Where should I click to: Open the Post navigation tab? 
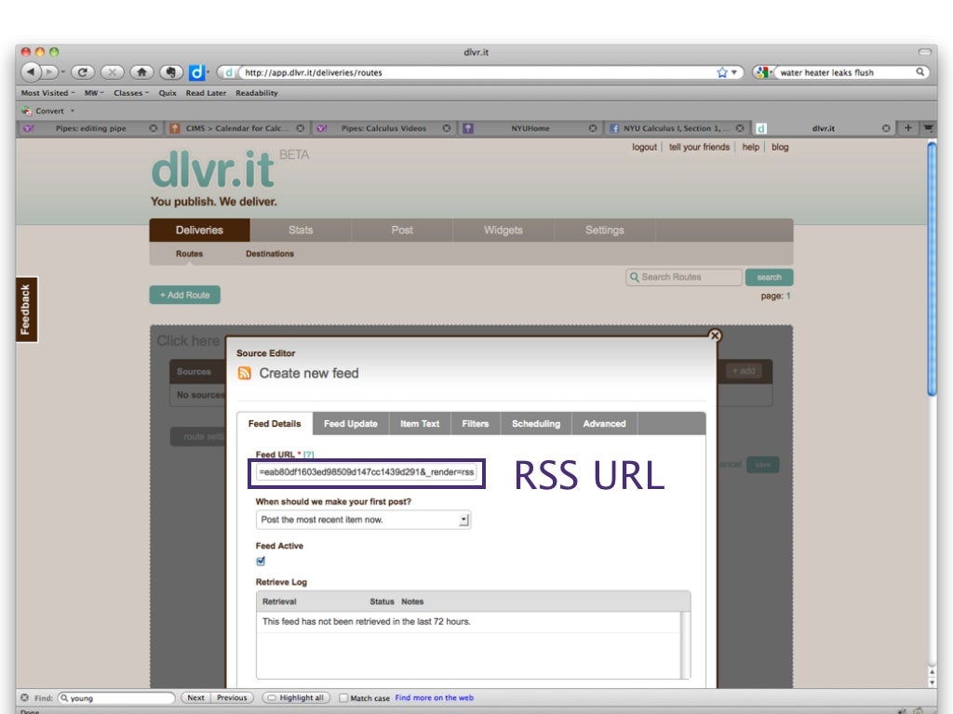tap(402, 231)
